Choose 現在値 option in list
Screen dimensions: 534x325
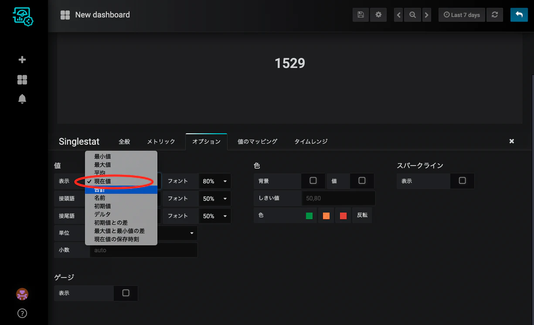121,181
